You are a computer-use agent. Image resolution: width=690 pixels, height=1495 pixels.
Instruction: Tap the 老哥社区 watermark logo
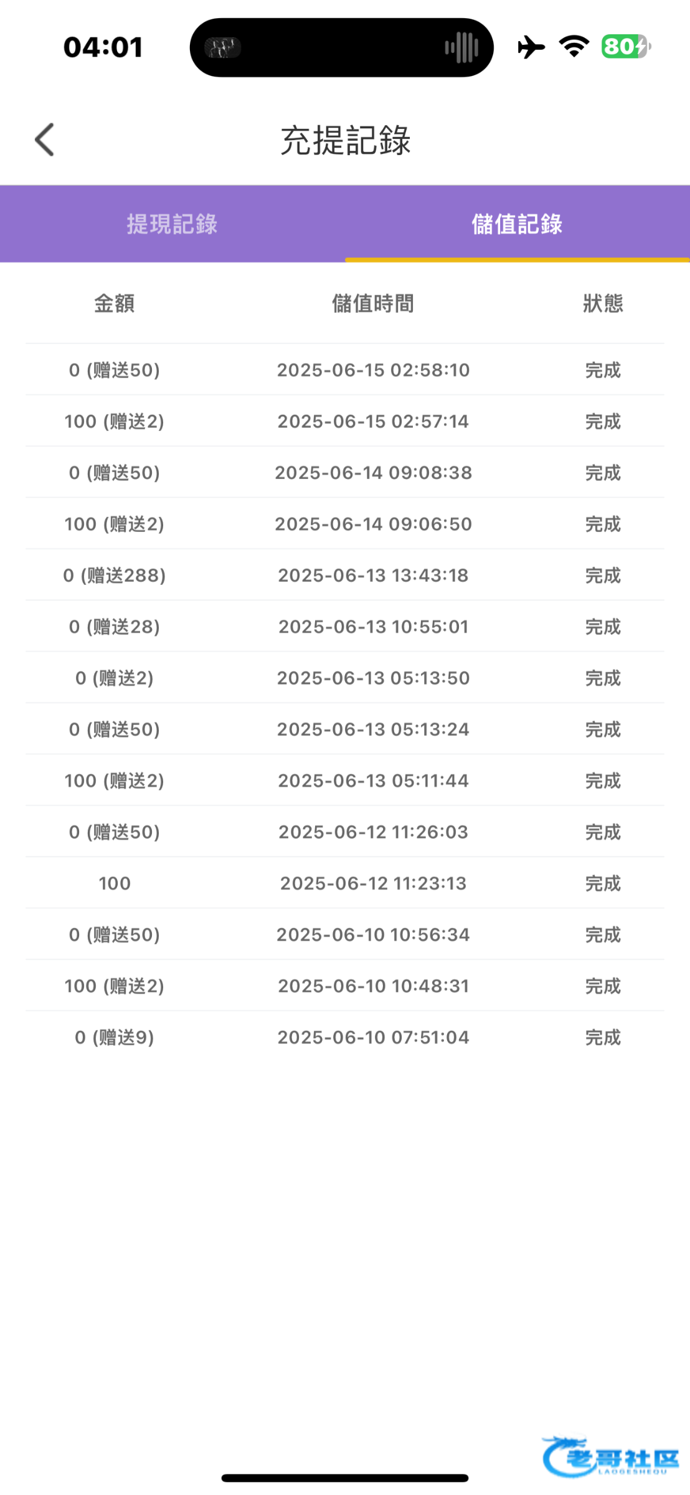(610, 1456)
